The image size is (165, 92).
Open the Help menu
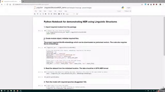pos(65,11)
